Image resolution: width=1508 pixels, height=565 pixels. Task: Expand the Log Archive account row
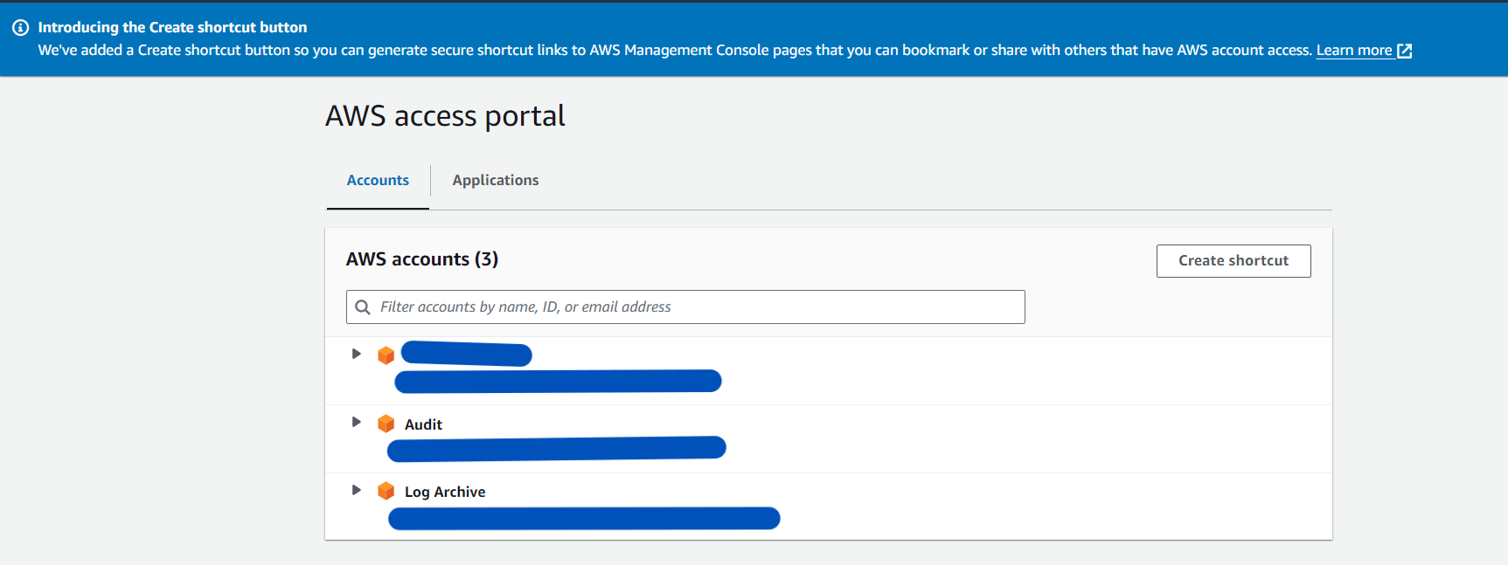[356, 490]
